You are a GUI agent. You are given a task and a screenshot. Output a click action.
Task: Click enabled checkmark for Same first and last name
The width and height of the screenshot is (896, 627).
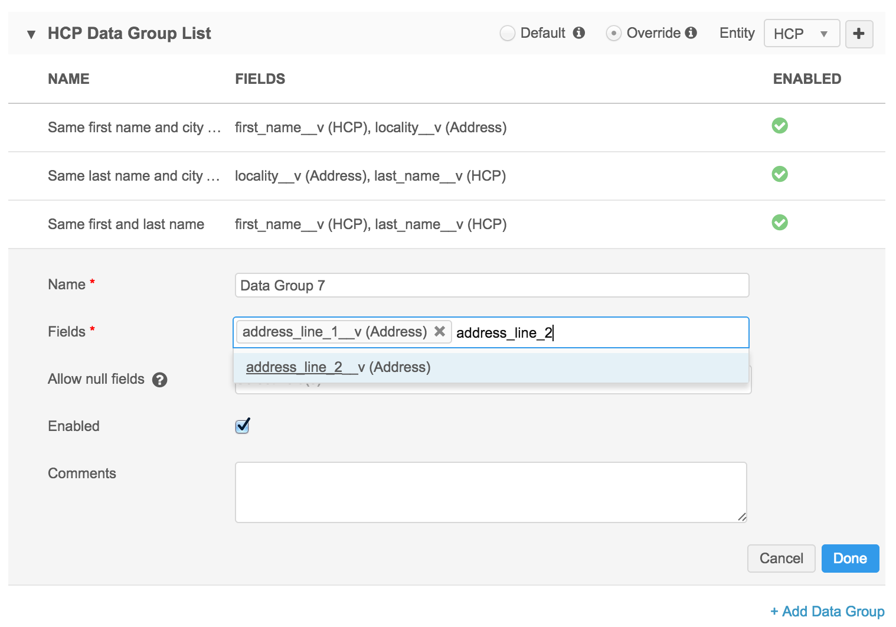pyautogui.click(x=780, y=223)
